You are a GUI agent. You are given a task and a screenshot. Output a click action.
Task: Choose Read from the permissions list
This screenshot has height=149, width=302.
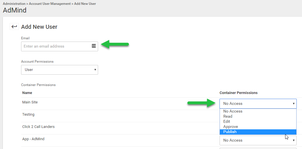coord(258,116)
